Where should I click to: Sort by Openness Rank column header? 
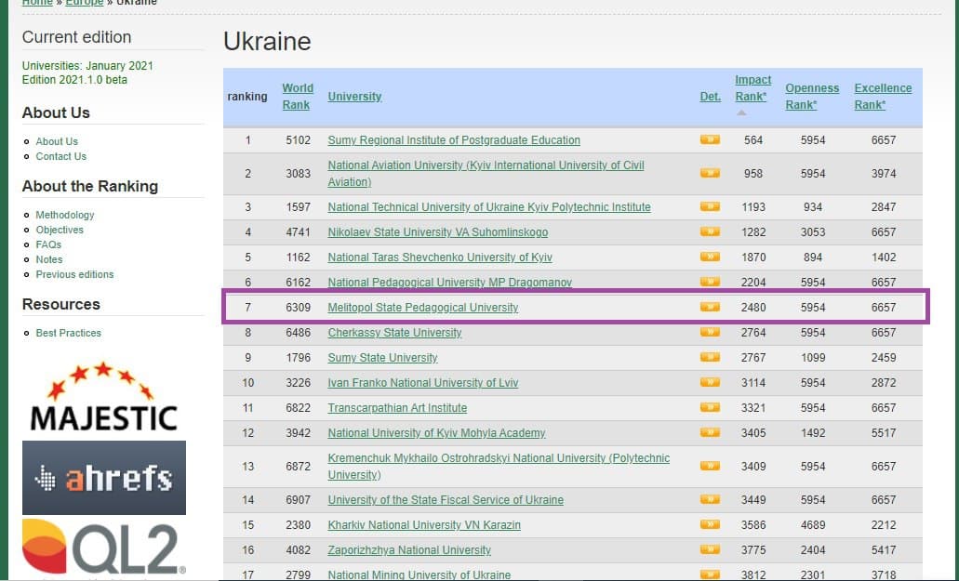click(811, 97)
